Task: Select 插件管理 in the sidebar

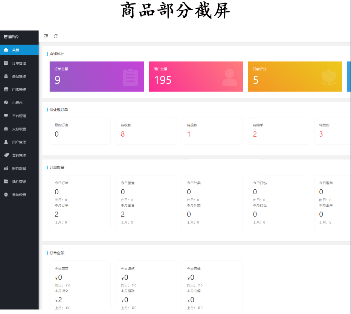Action: point(19,182)
